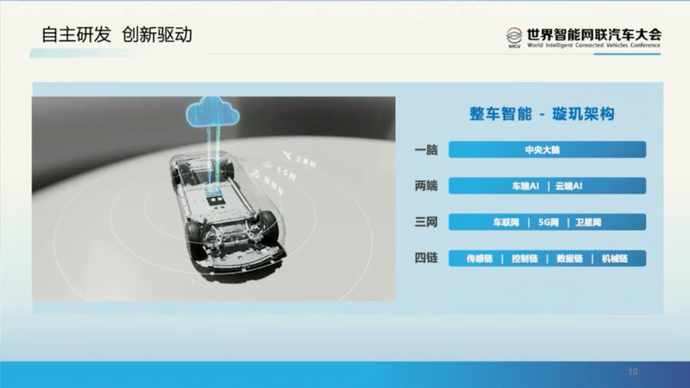Click the 传感链 label

click(479, 259)
